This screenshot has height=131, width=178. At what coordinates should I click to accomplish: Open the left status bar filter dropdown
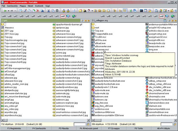click(88, 124)
